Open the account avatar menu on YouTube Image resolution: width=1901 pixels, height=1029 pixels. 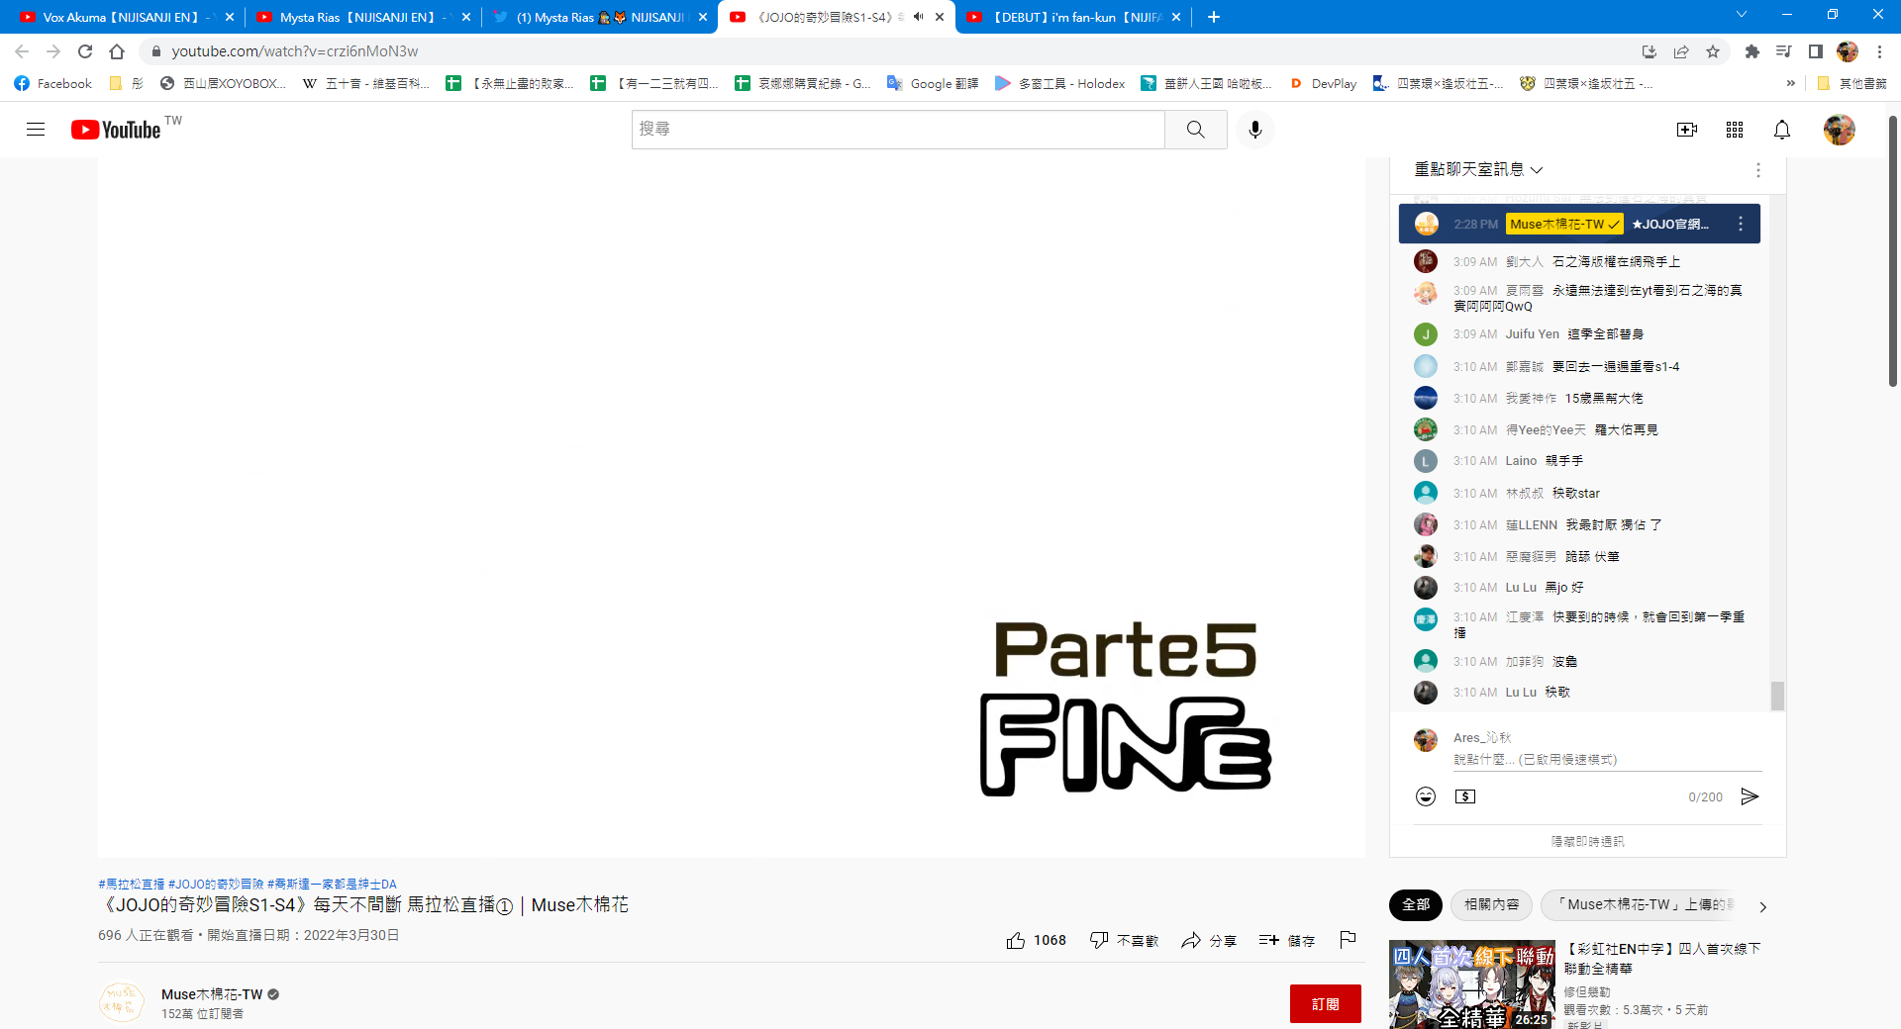coord(1839,130)
